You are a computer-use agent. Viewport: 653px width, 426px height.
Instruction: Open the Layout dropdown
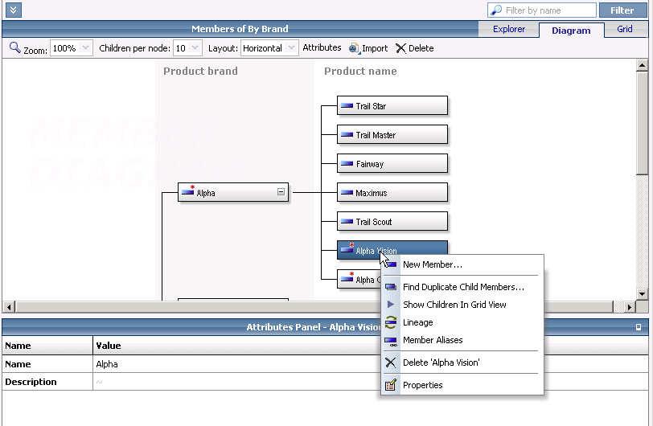click(291, 48)
